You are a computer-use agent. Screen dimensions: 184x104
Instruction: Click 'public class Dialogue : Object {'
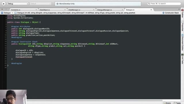pos(24,22)
